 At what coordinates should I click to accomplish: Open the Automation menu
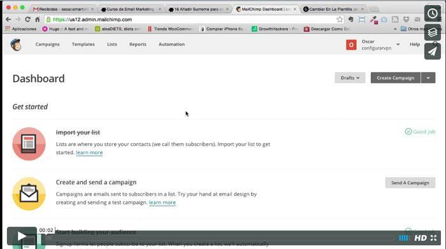[172, 45]
